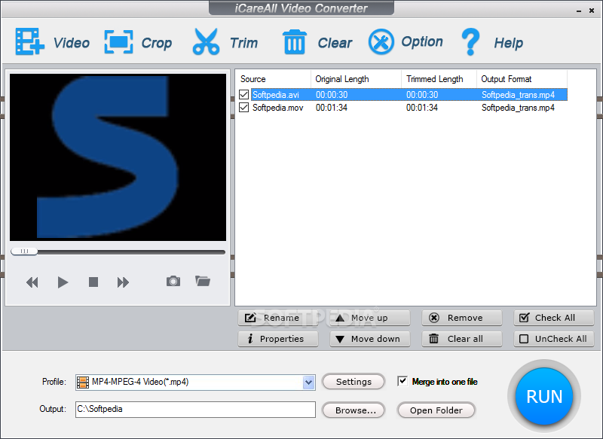Start conversion with RUN button
Viewport: 603px width, 439px height.
[543, 396]
